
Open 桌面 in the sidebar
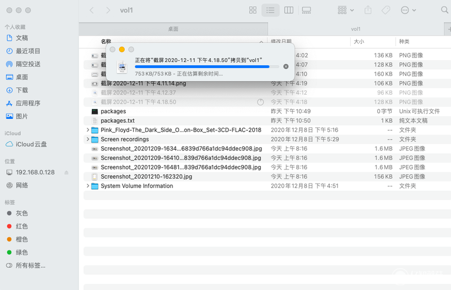click(x=22, y=77)
